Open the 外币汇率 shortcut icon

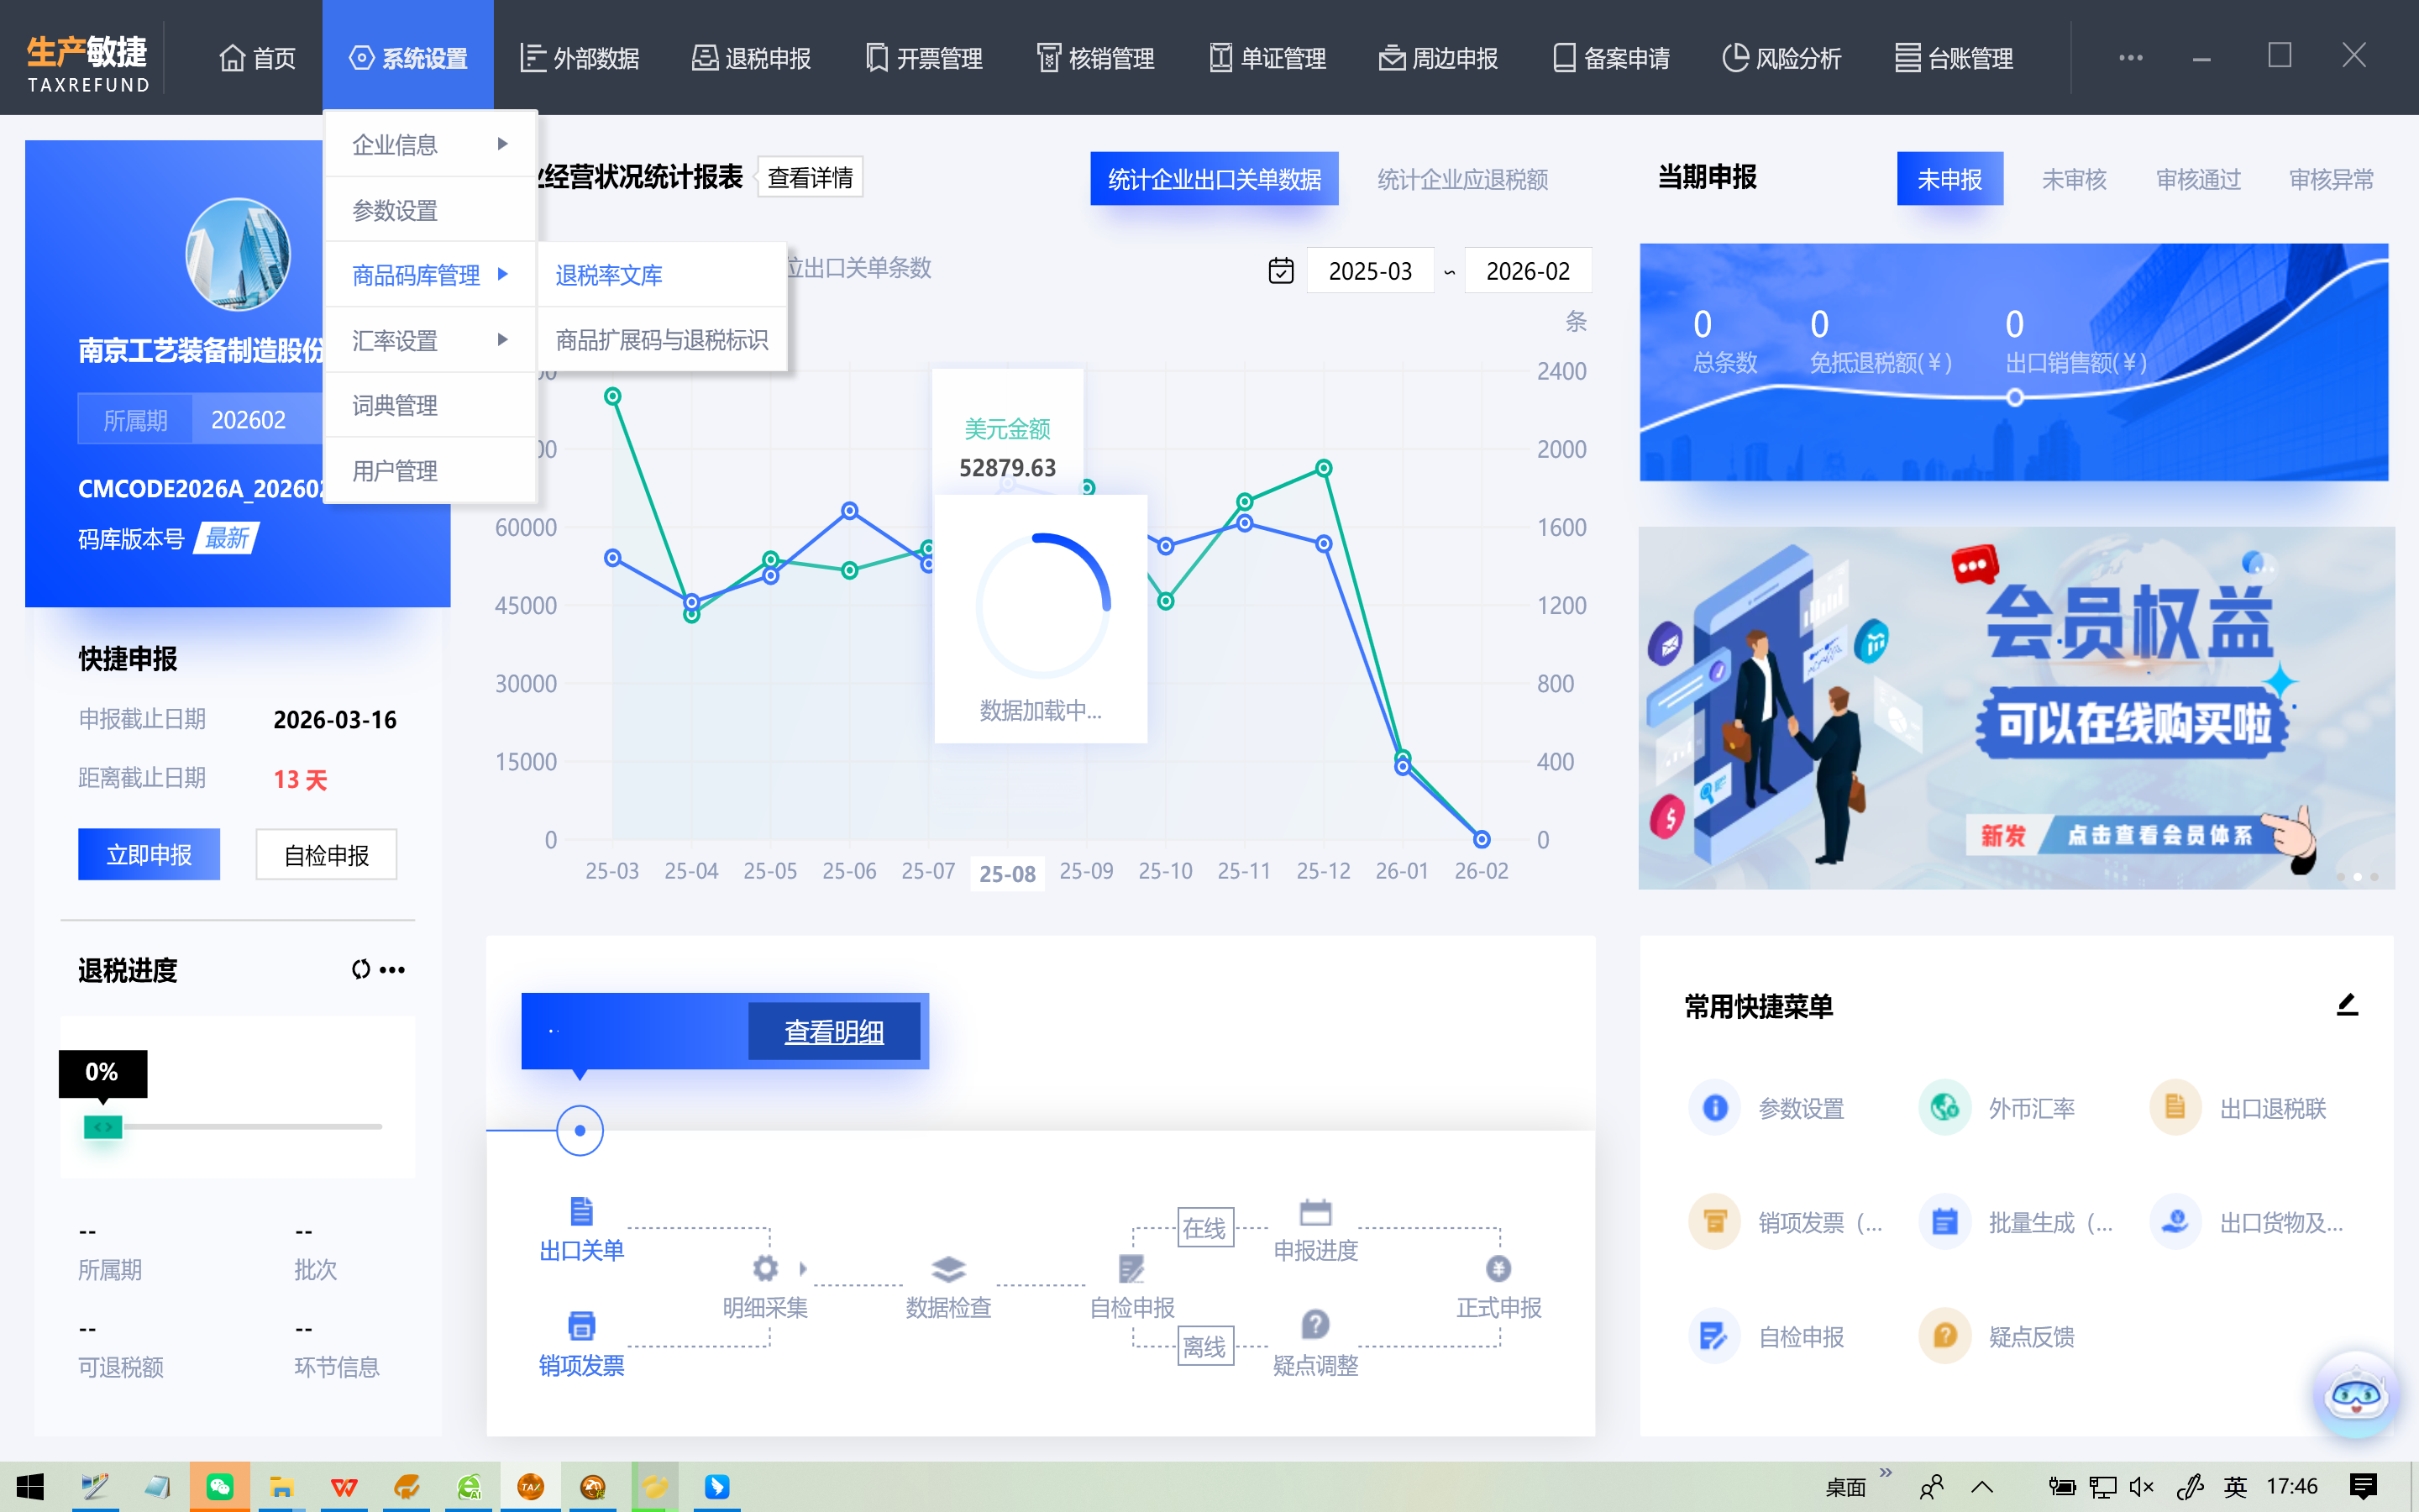coord(1944,1107)
